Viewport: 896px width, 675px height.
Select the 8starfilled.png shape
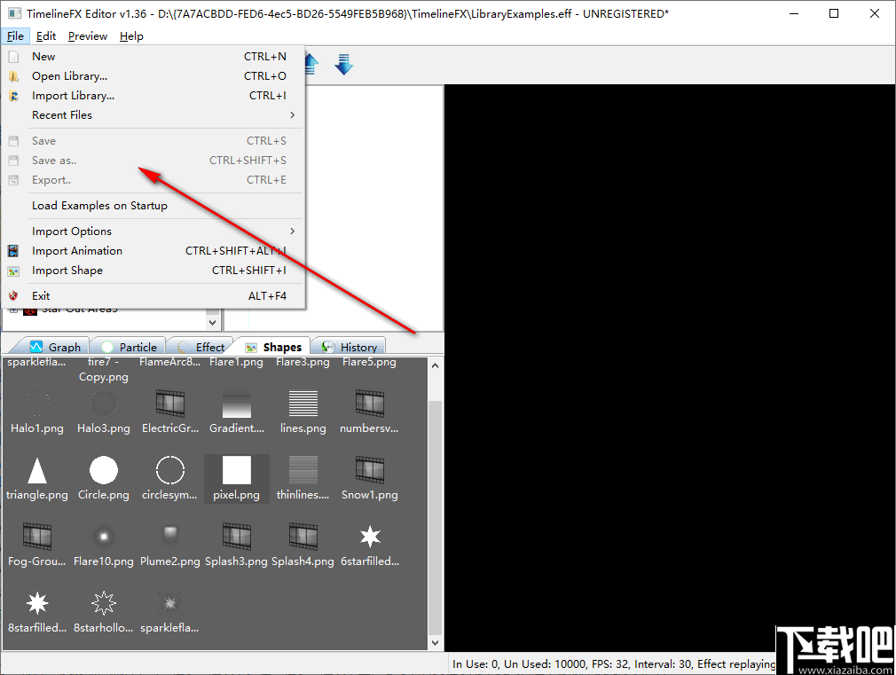(36, 603)
